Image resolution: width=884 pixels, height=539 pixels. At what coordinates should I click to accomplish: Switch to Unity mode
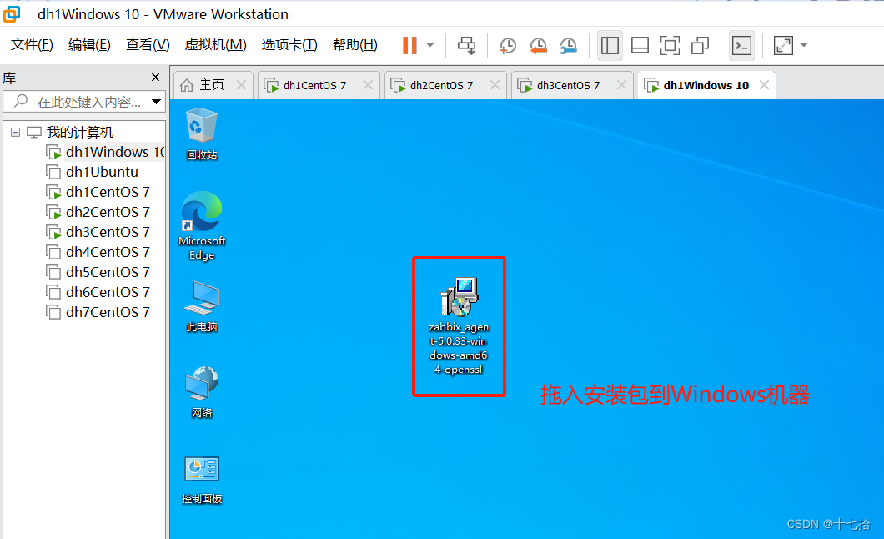tap(700, 45)
